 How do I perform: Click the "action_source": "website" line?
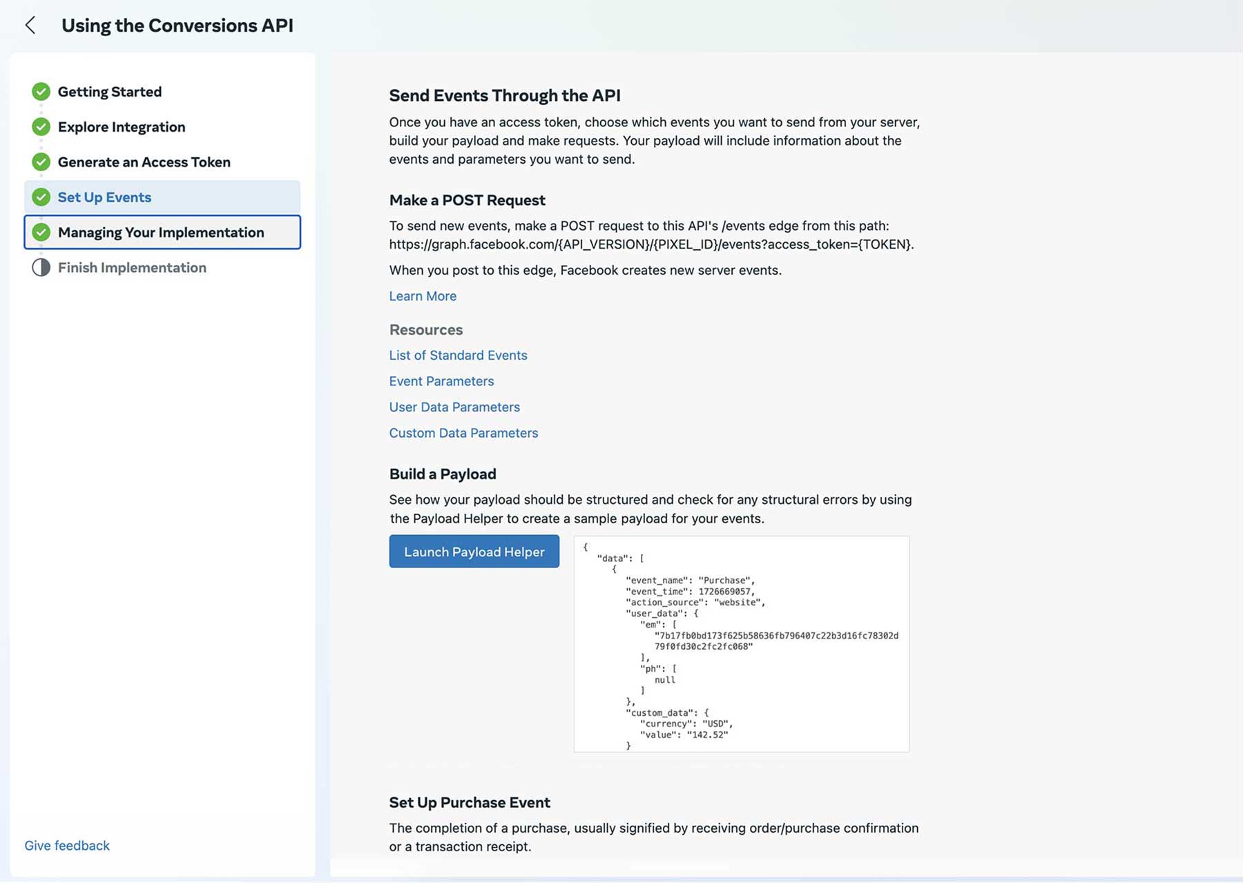[695, 602]
